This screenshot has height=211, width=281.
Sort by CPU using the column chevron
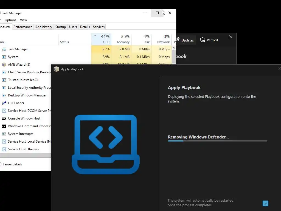click(x=95, y=36)
